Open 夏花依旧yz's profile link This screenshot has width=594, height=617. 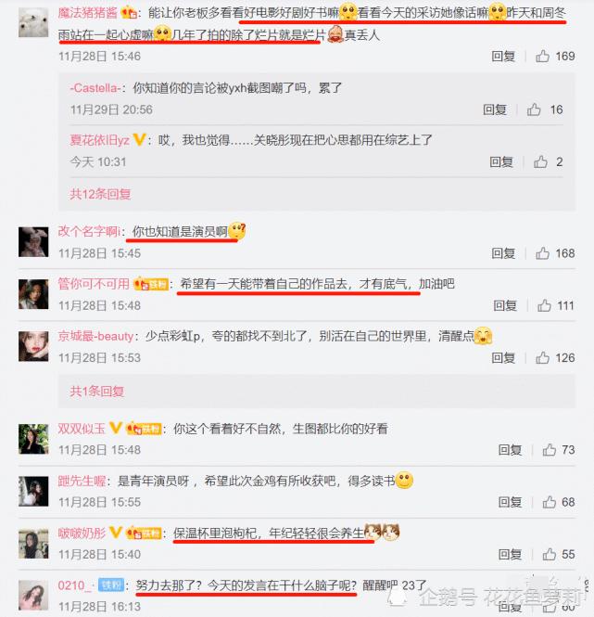pos(99,140)
